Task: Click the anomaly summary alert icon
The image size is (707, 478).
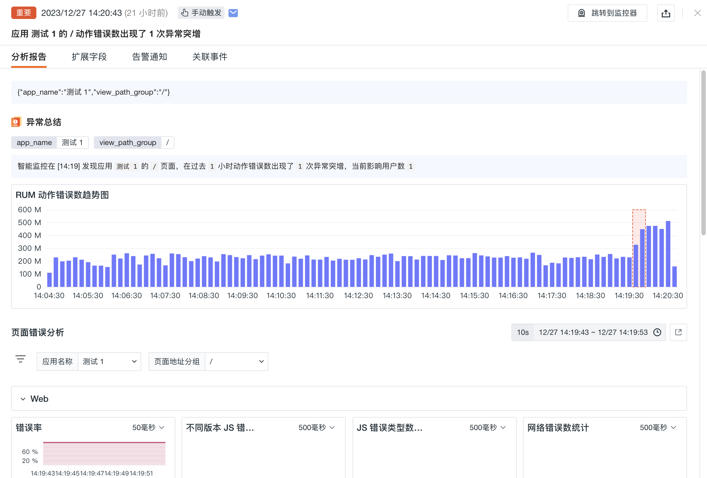Action: pos(16,122)
